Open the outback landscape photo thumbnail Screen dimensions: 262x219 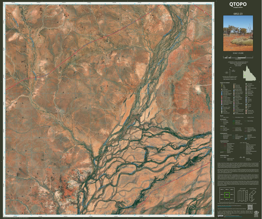point(238,33)
